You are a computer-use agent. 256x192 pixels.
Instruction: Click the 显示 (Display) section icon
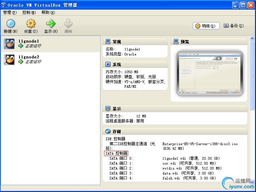(108, 109)
